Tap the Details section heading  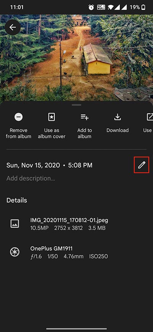[x=17, y=200]
